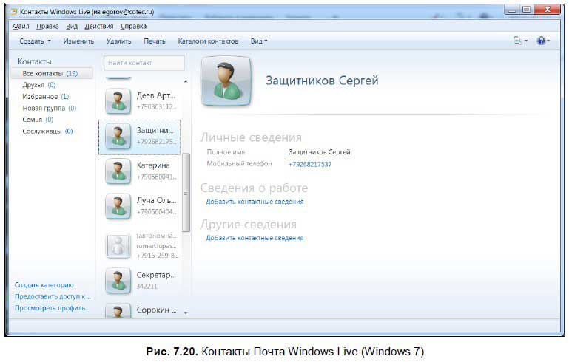Click Изменить in the toolbar
This screenshot has height=362, width=569.
click(78, 41)
